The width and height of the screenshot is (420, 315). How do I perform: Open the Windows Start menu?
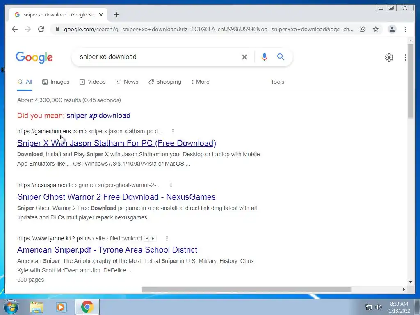coord(11,307)
